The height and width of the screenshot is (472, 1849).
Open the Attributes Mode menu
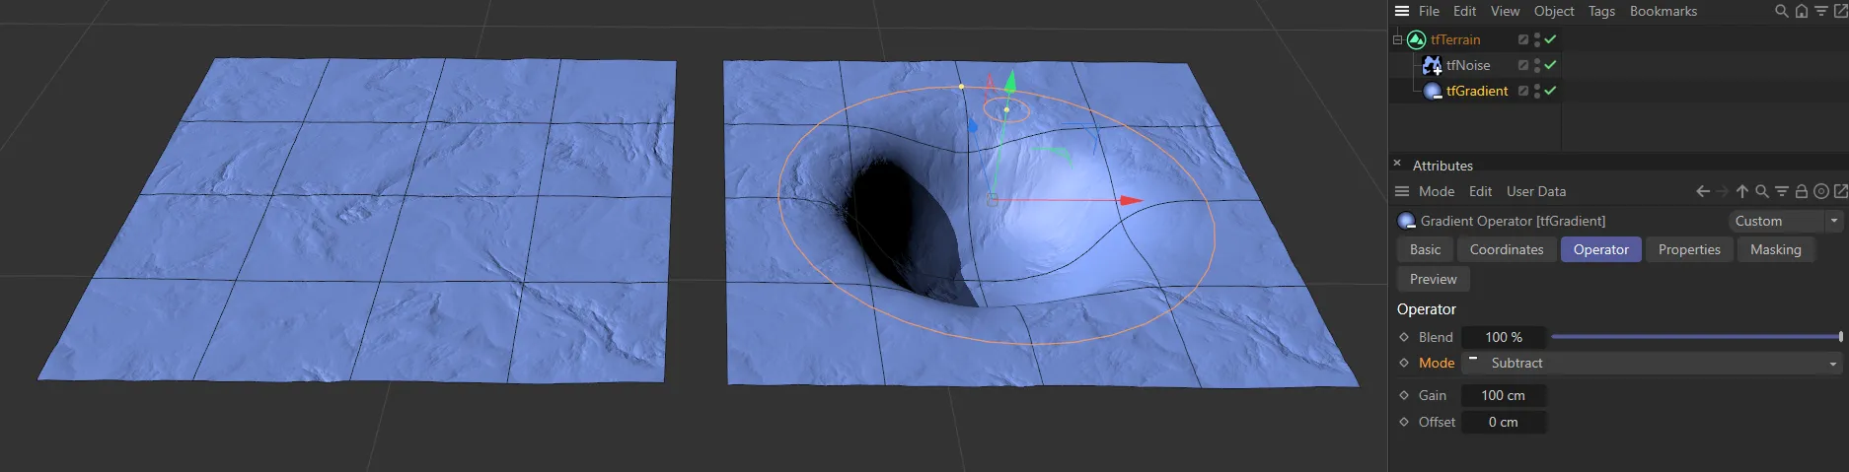[1437, 191]
